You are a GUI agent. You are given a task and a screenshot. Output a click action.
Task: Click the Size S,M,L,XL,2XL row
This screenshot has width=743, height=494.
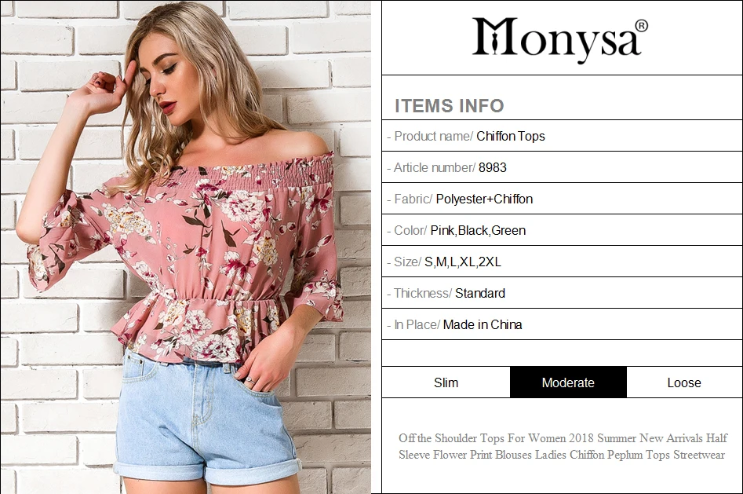point(562,262)
